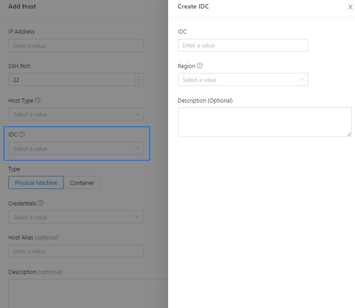355x308 pixels.
Task: Close the Create IDC panel
Action: [350, 7]
